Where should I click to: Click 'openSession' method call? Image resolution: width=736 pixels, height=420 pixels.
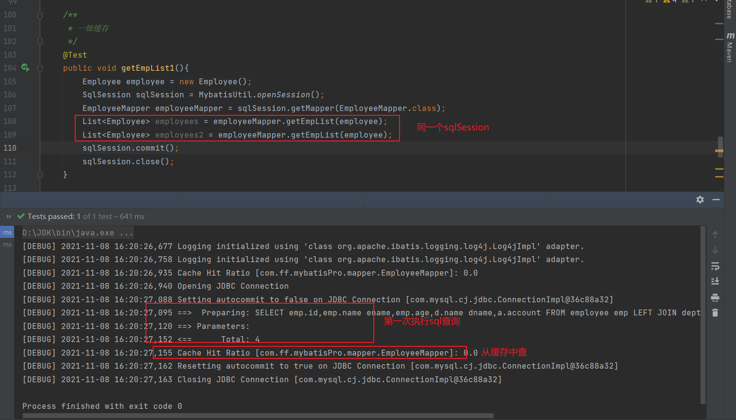pos(284,95)
